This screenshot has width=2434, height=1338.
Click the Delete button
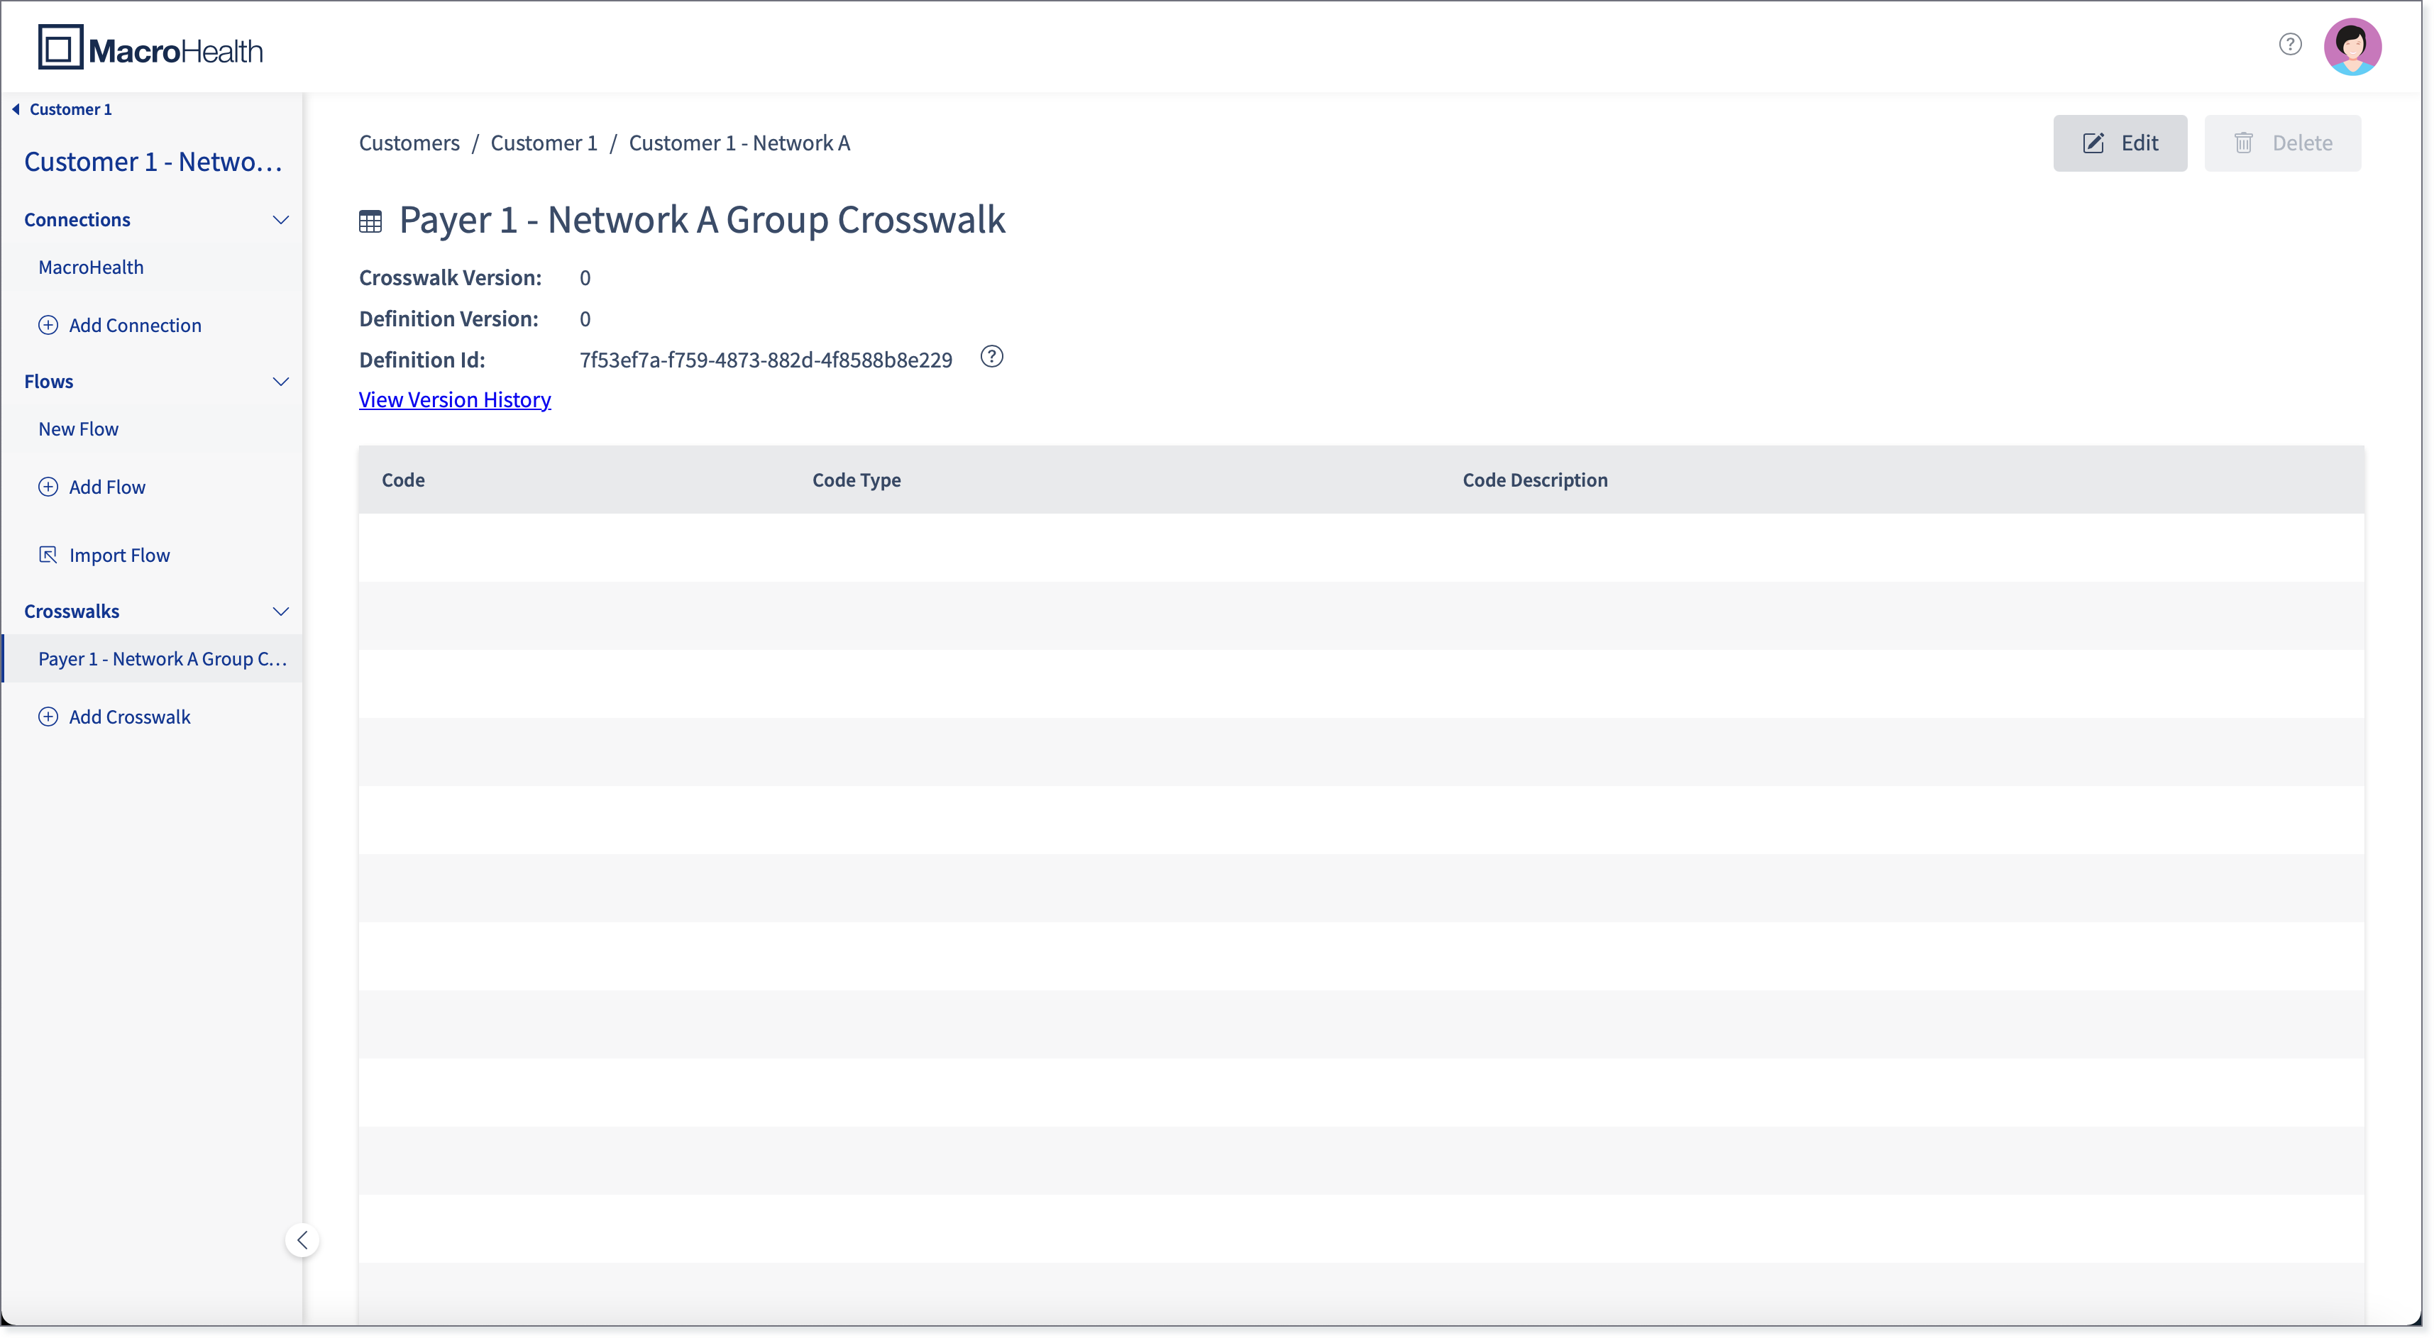2282,143
